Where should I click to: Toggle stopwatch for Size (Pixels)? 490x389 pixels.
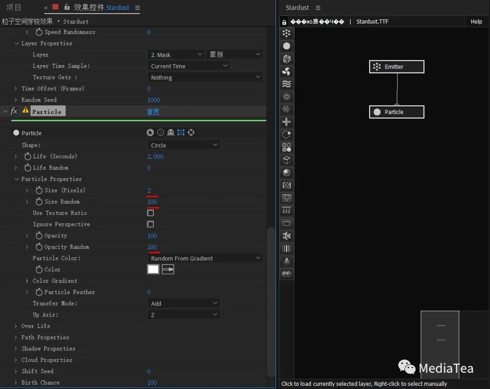coord(39,190)
